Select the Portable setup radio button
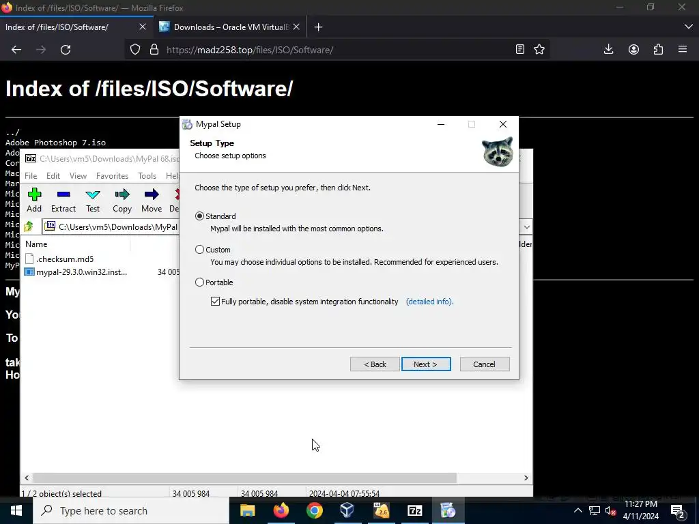 click(200, 282)
